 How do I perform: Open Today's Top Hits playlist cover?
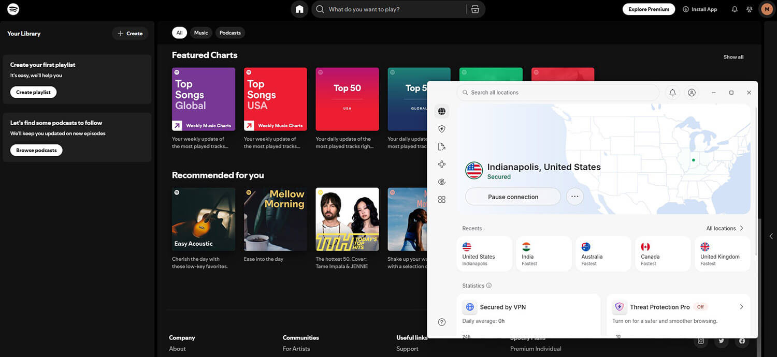point(347,219)
